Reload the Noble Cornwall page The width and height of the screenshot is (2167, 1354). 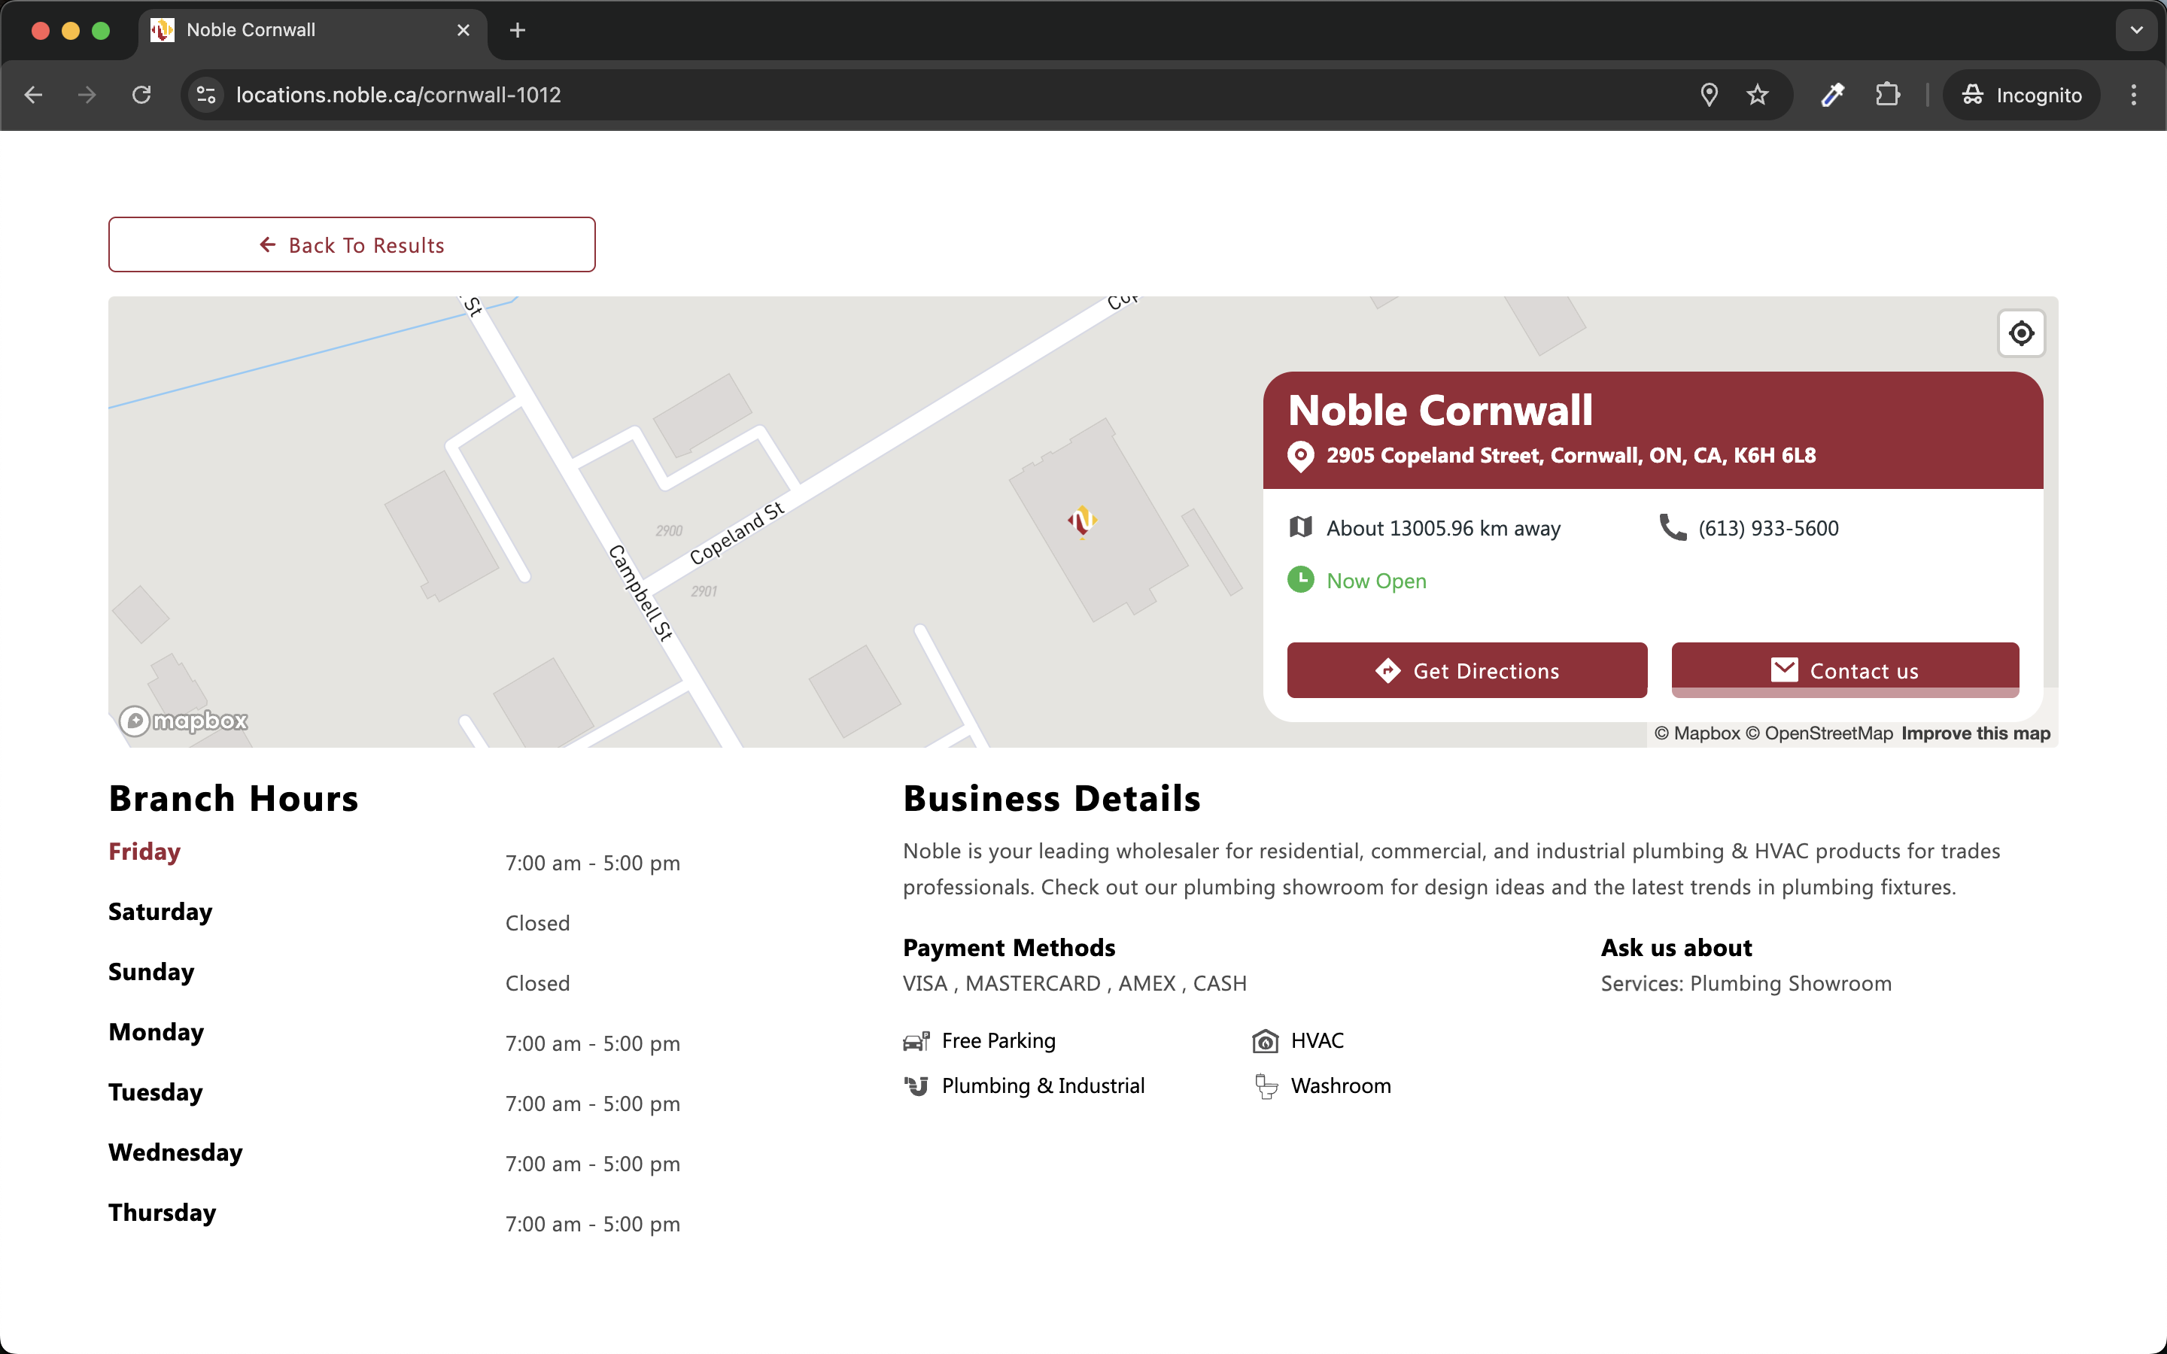point(141,95)
